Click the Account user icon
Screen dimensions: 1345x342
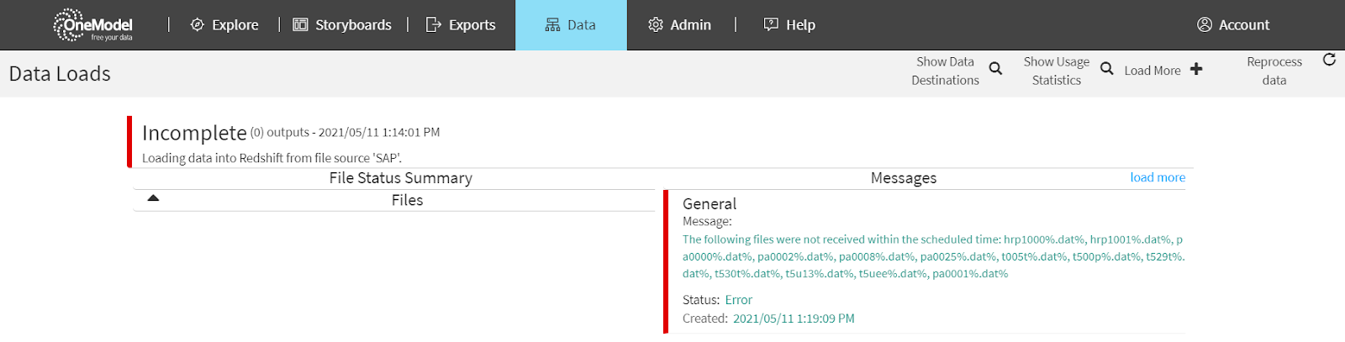pos(1205,25)
